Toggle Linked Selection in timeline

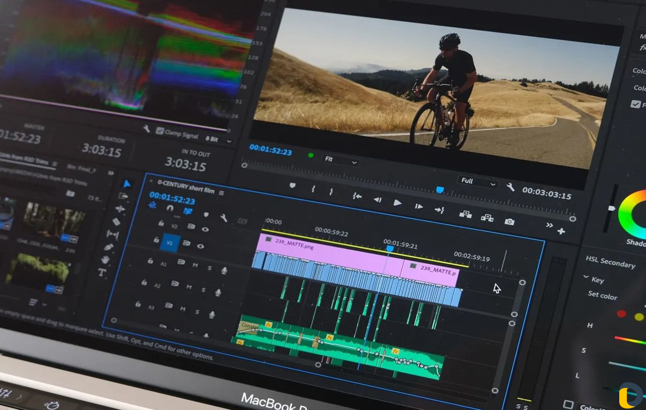[188, 211]
